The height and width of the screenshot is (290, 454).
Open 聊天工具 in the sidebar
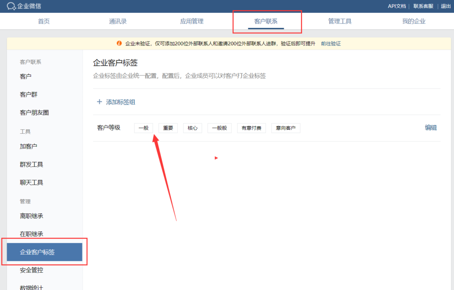pyautogui.click(x=31, y=182)
